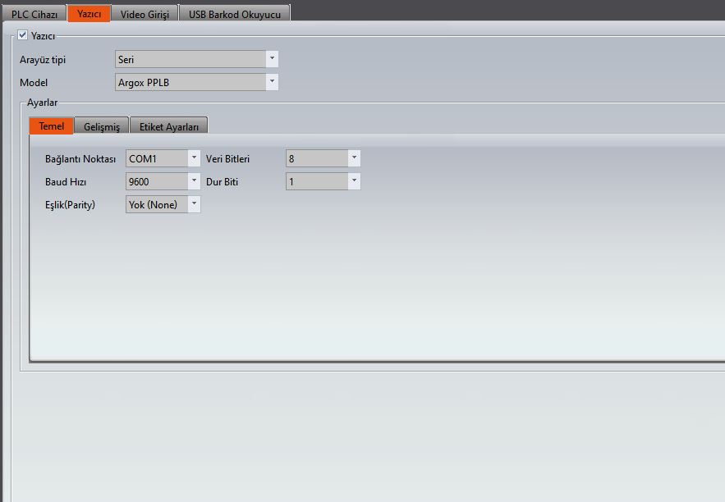Open the Baud Hızı 9600 dropdown
The width and height of the screenshot is (725, 502).
[163, 181]
